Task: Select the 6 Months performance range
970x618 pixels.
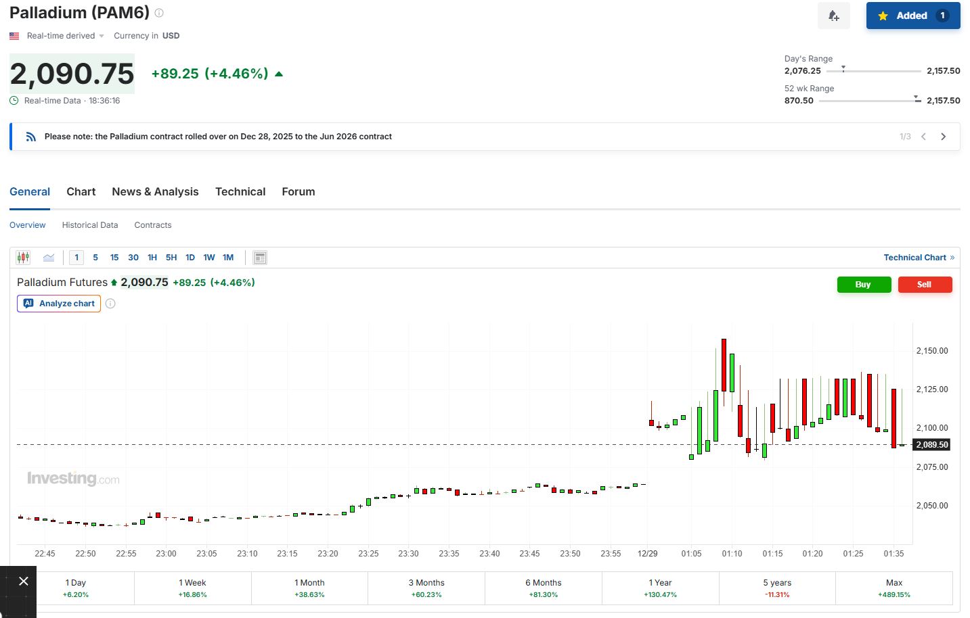Action: [x=544, y=588]
